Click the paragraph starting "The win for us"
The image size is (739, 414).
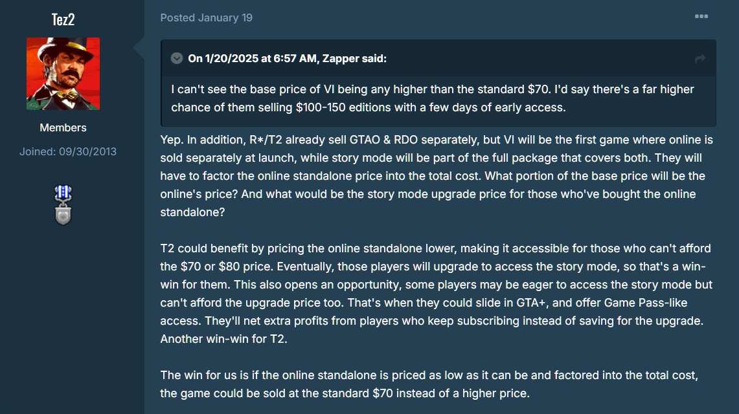click(x=429, y=384)
